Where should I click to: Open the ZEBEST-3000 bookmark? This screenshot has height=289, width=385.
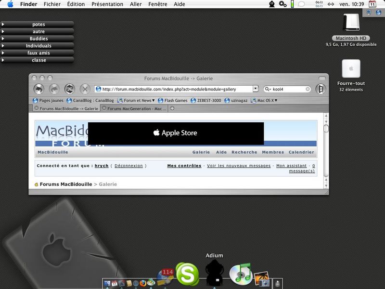[x=206, y=101]
